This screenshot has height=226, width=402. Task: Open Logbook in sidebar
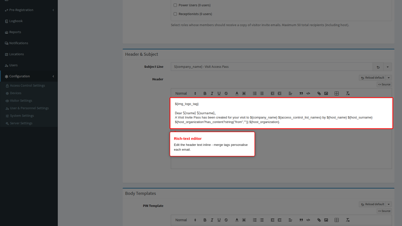coord(29,21)
